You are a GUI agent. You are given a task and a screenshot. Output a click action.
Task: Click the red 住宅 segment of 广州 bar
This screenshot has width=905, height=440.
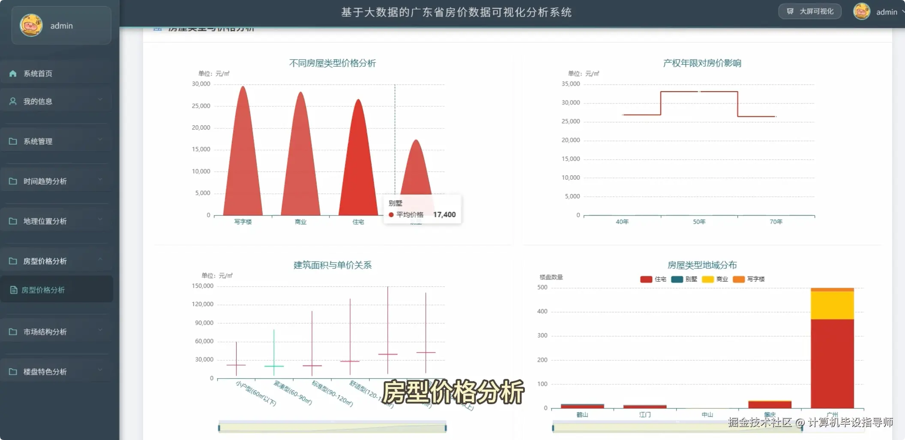(x=832, y=363)
